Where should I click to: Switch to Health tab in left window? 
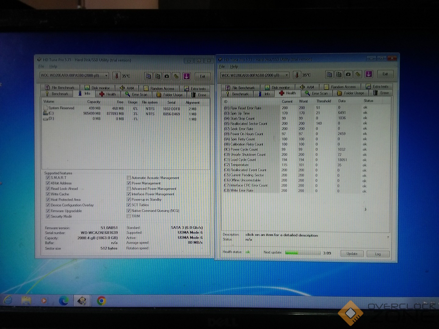108,94
